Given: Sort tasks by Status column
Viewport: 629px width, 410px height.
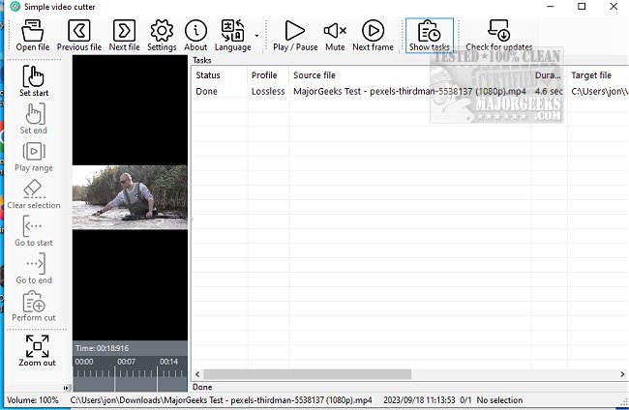Looking at the screenshot, I should [x=220, y=75].
